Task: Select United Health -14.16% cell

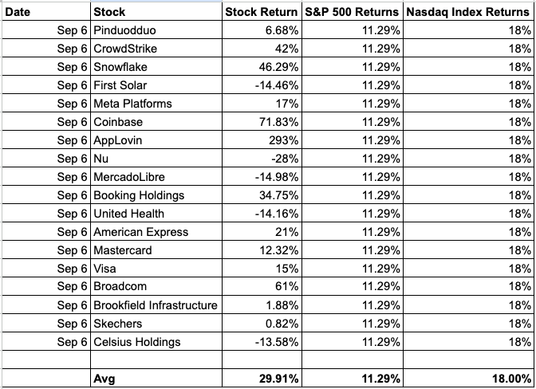Action: click(x=262, y=214)
